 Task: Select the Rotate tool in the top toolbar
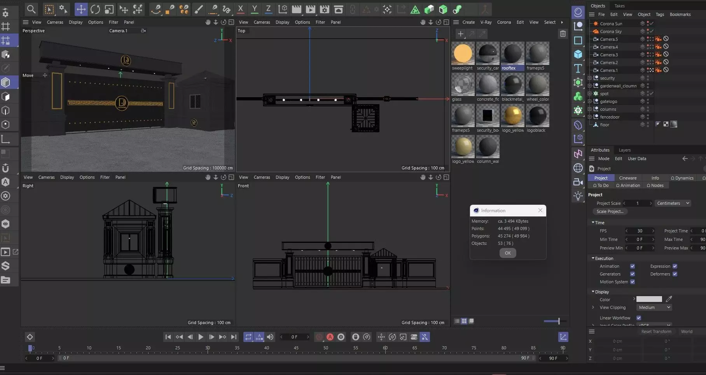[x=95, y=9]
